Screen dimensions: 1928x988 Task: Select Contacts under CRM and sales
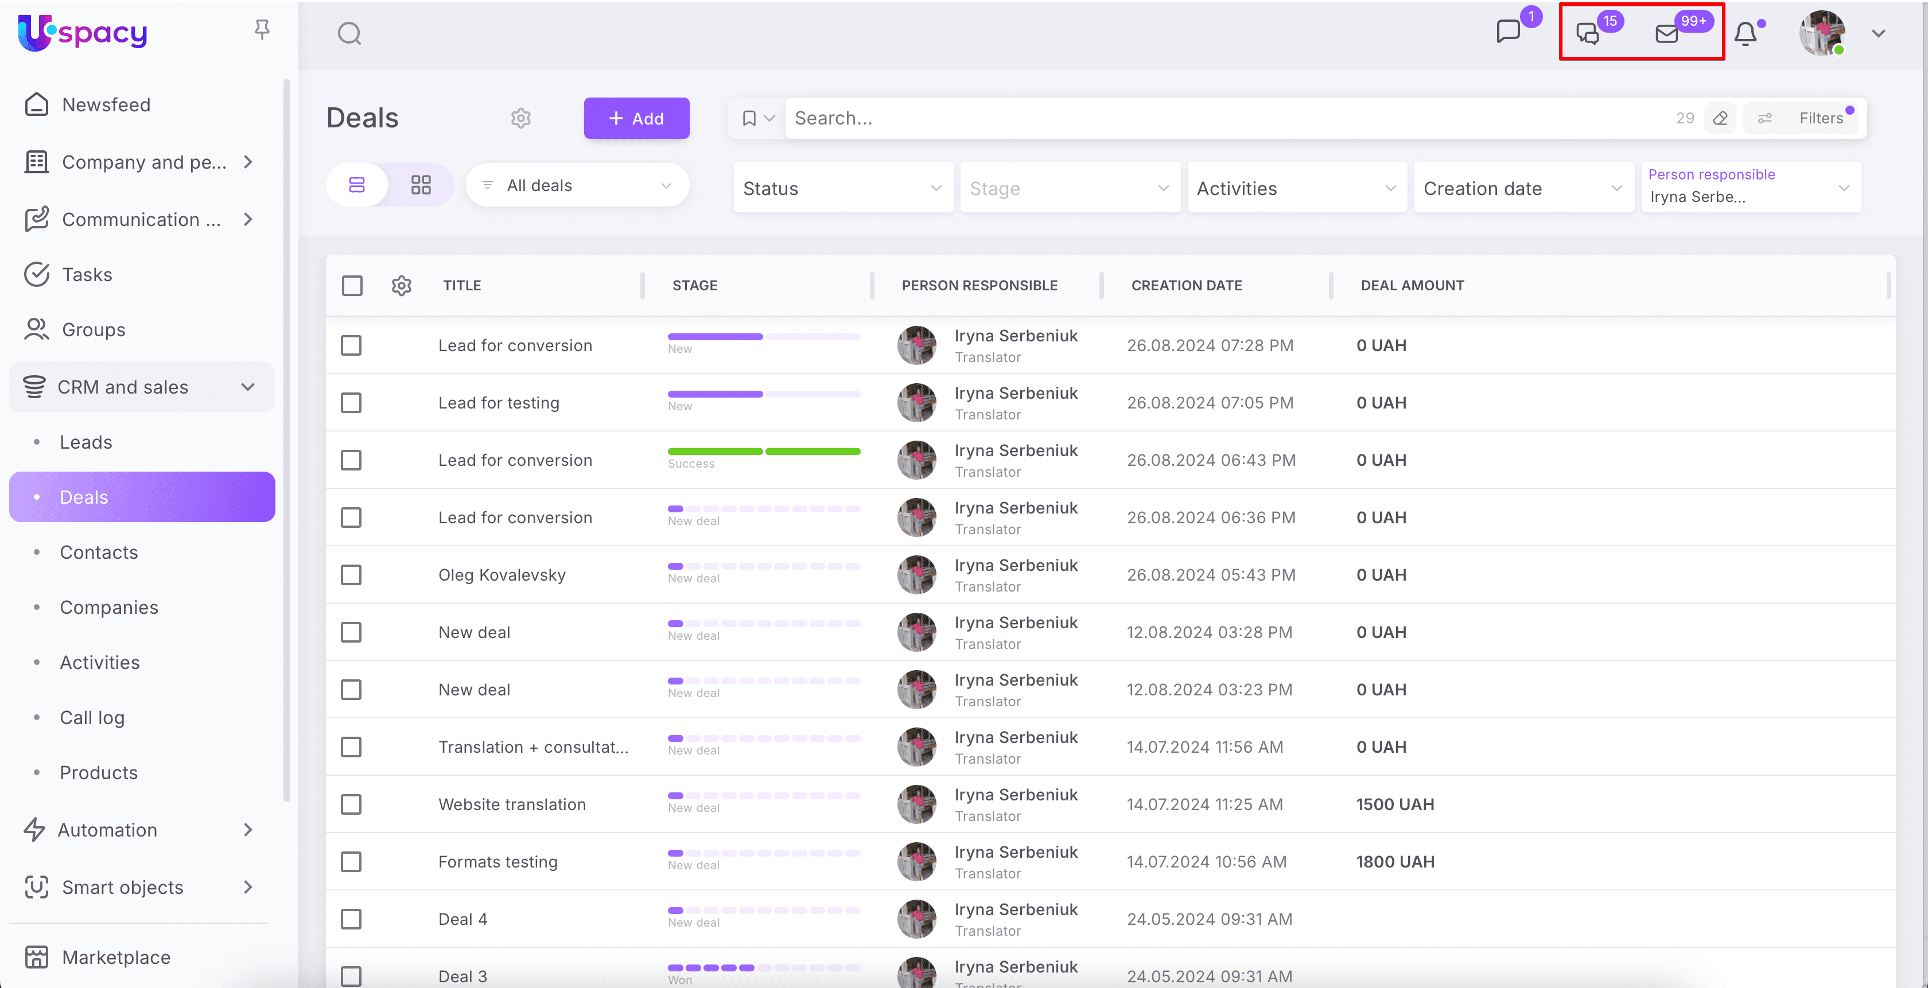99,551
